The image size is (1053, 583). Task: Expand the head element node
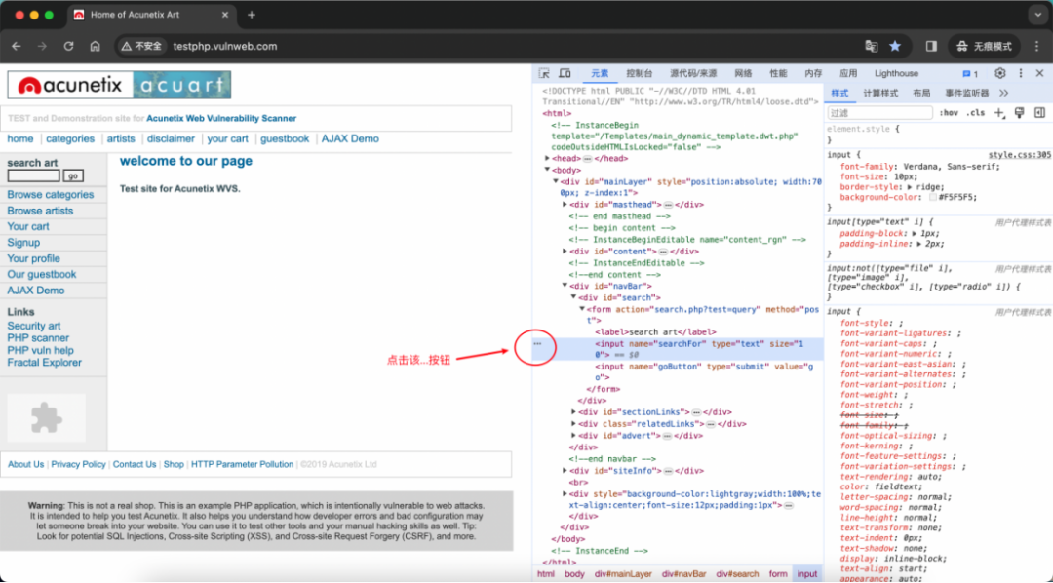[547, 159]
